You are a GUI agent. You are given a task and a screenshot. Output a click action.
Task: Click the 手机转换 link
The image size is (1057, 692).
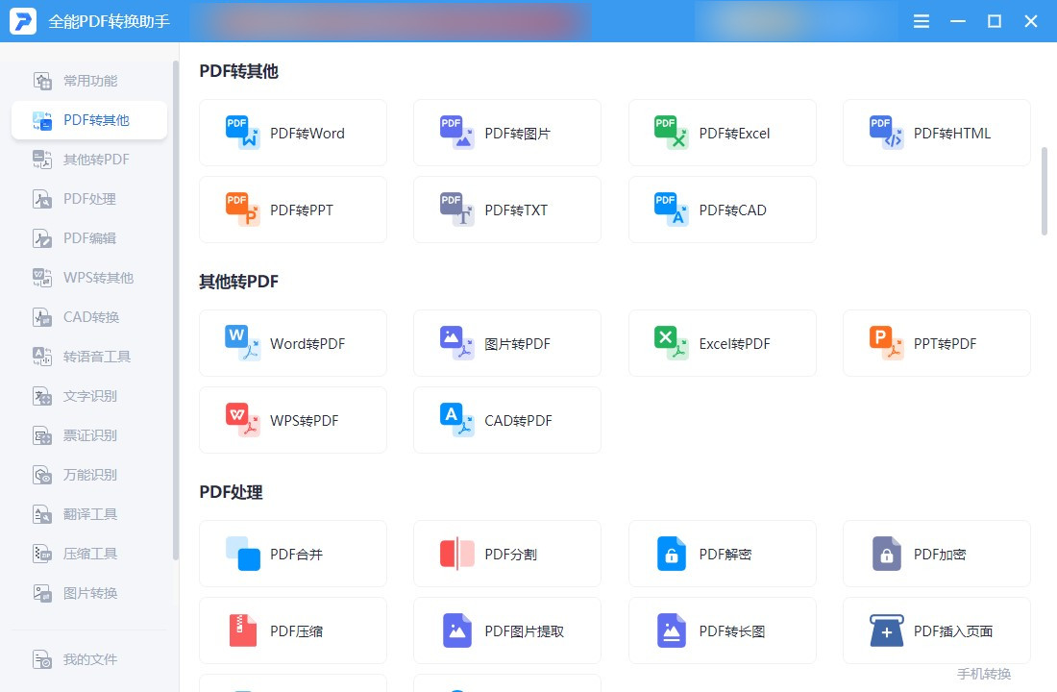tap(984, 674)
